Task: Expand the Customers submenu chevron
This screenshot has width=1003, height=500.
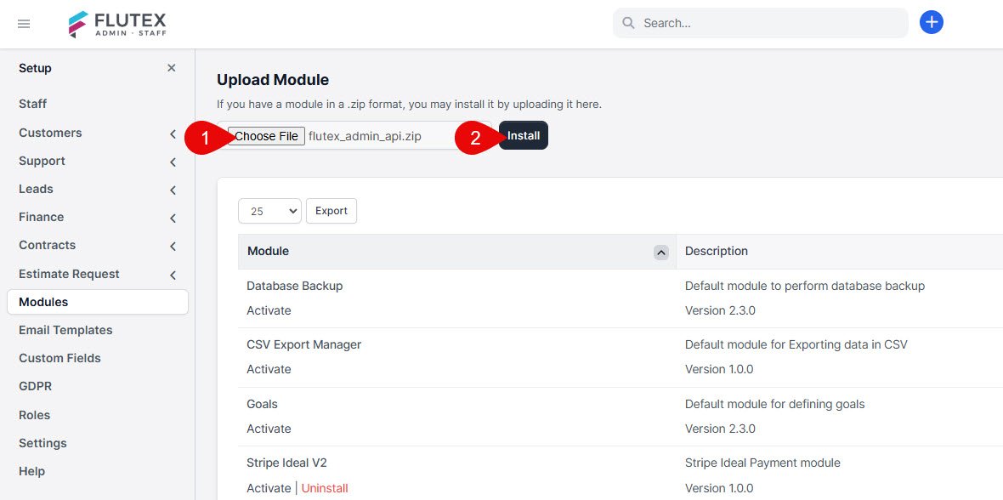Action: tap(173, 134)
